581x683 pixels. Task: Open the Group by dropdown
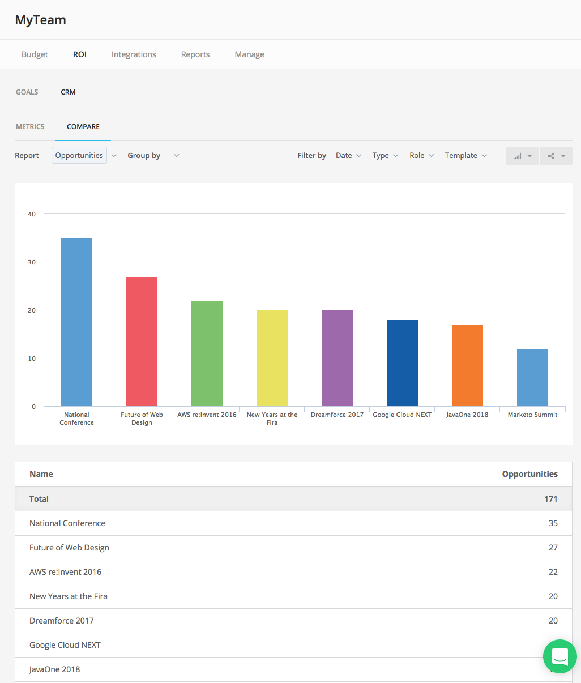[176, 155]
